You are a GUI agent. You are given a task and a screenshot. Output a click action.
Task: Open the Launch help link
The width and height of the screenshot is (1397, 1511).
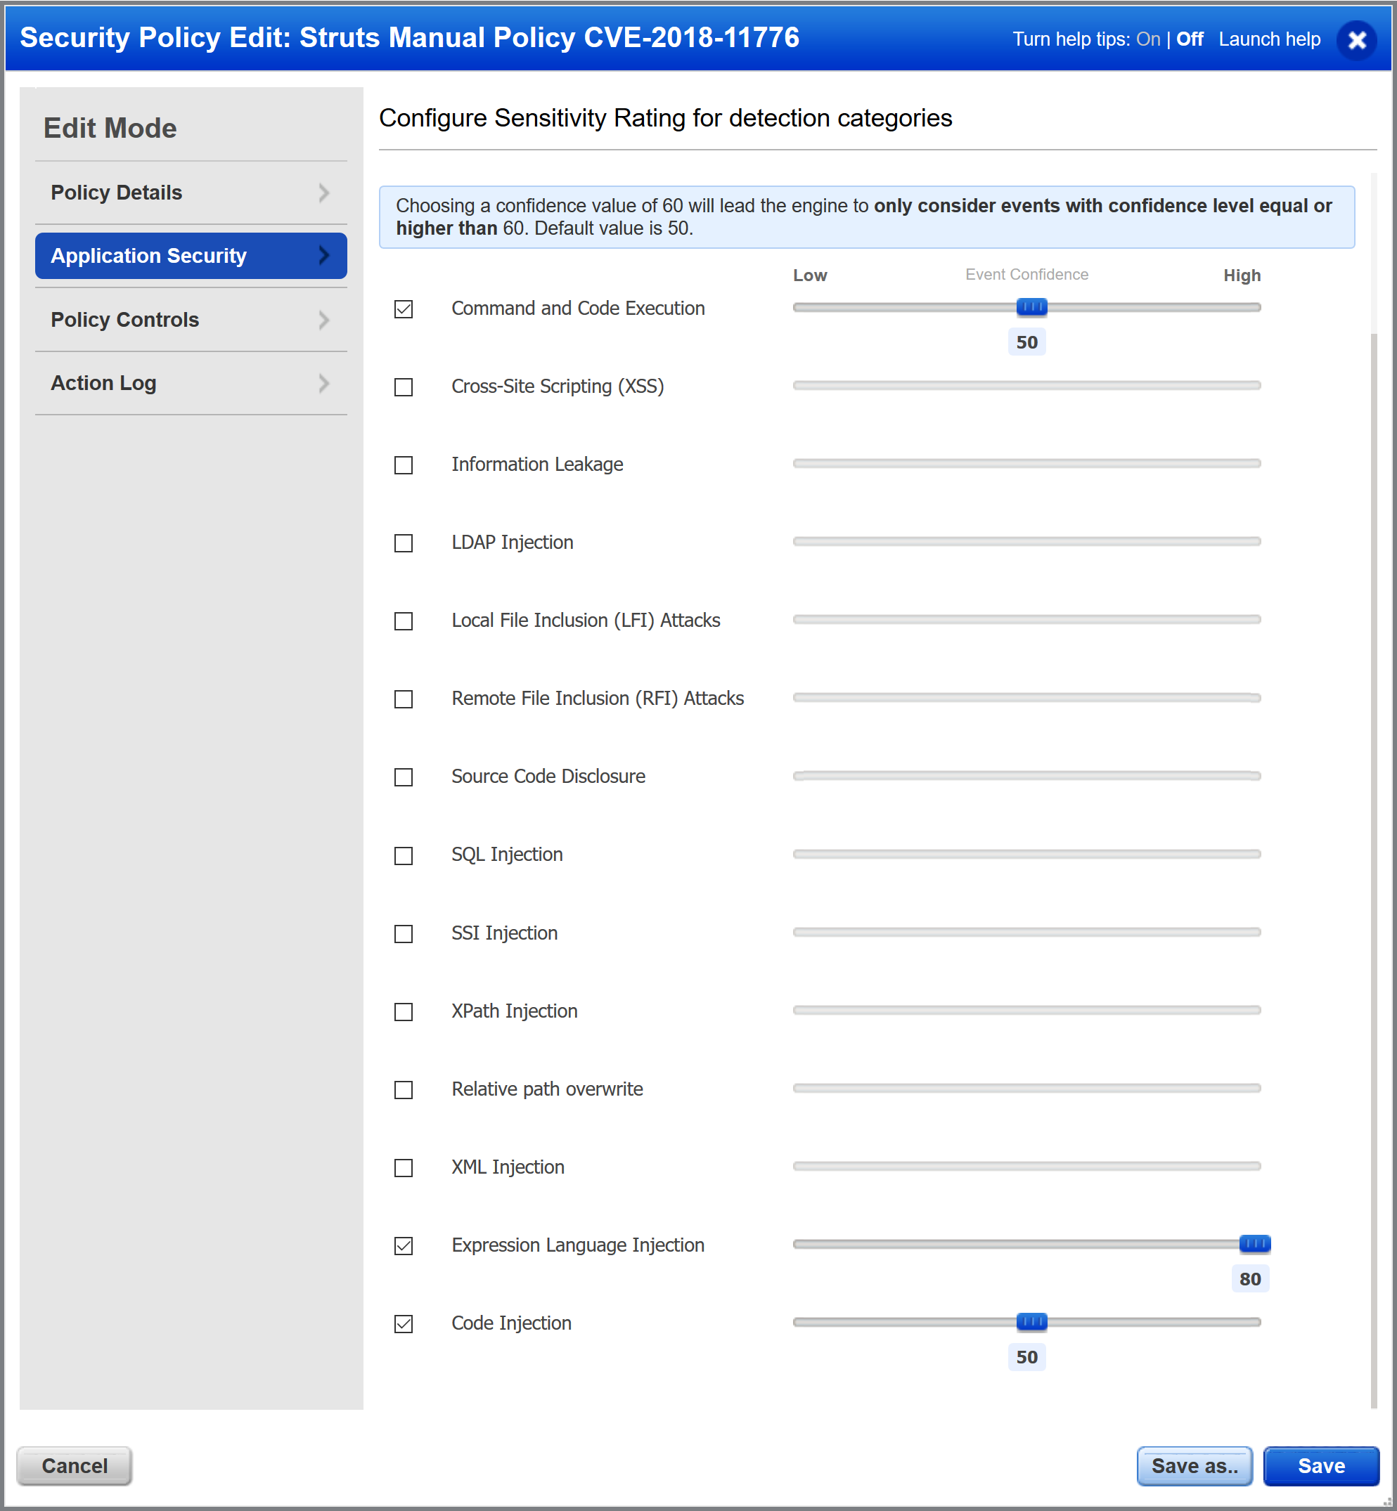pyautogui.click(x=1269, y=39)
